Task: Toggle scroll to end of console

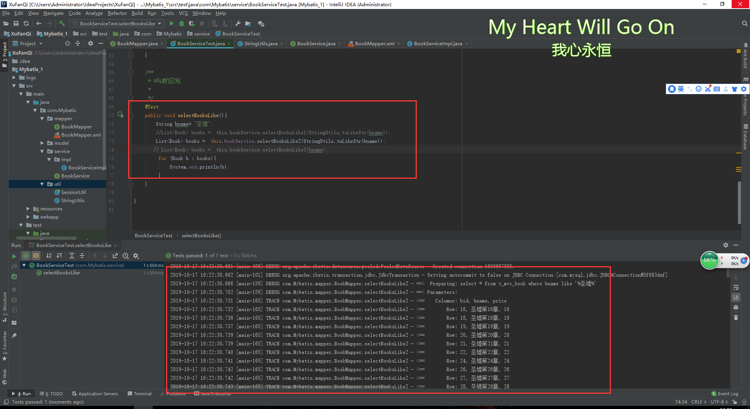Action: click(736, 297)
